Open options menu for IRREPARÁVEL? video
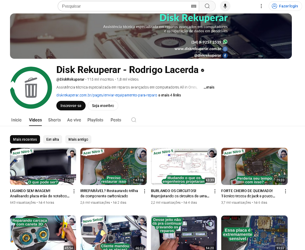305x250 pixels. pos(145,191)
